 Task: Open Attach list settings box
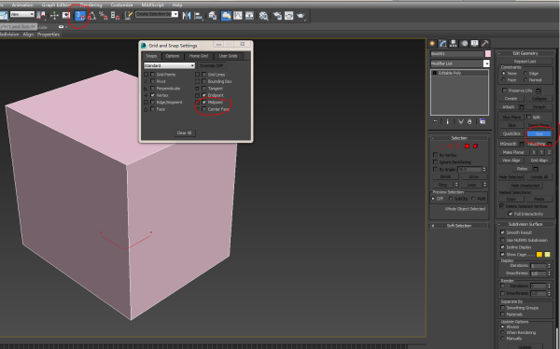522,107
